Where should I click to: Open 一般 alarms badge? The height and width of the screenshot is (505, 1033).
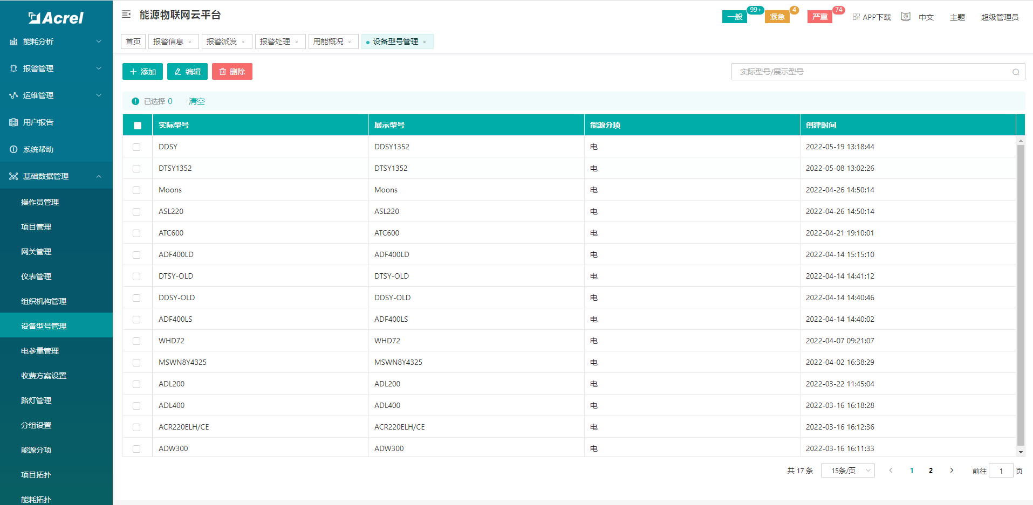pos(735,17)
